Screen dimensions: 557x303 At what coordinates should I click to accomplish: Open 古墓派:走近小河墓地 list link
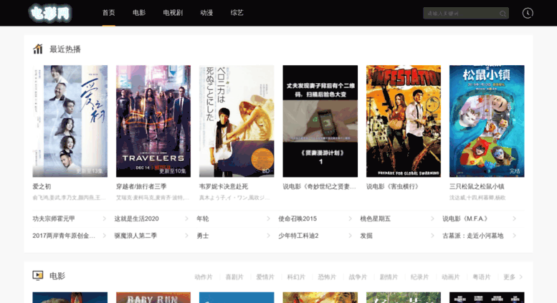pyautogui.click(x=473, y=236)
